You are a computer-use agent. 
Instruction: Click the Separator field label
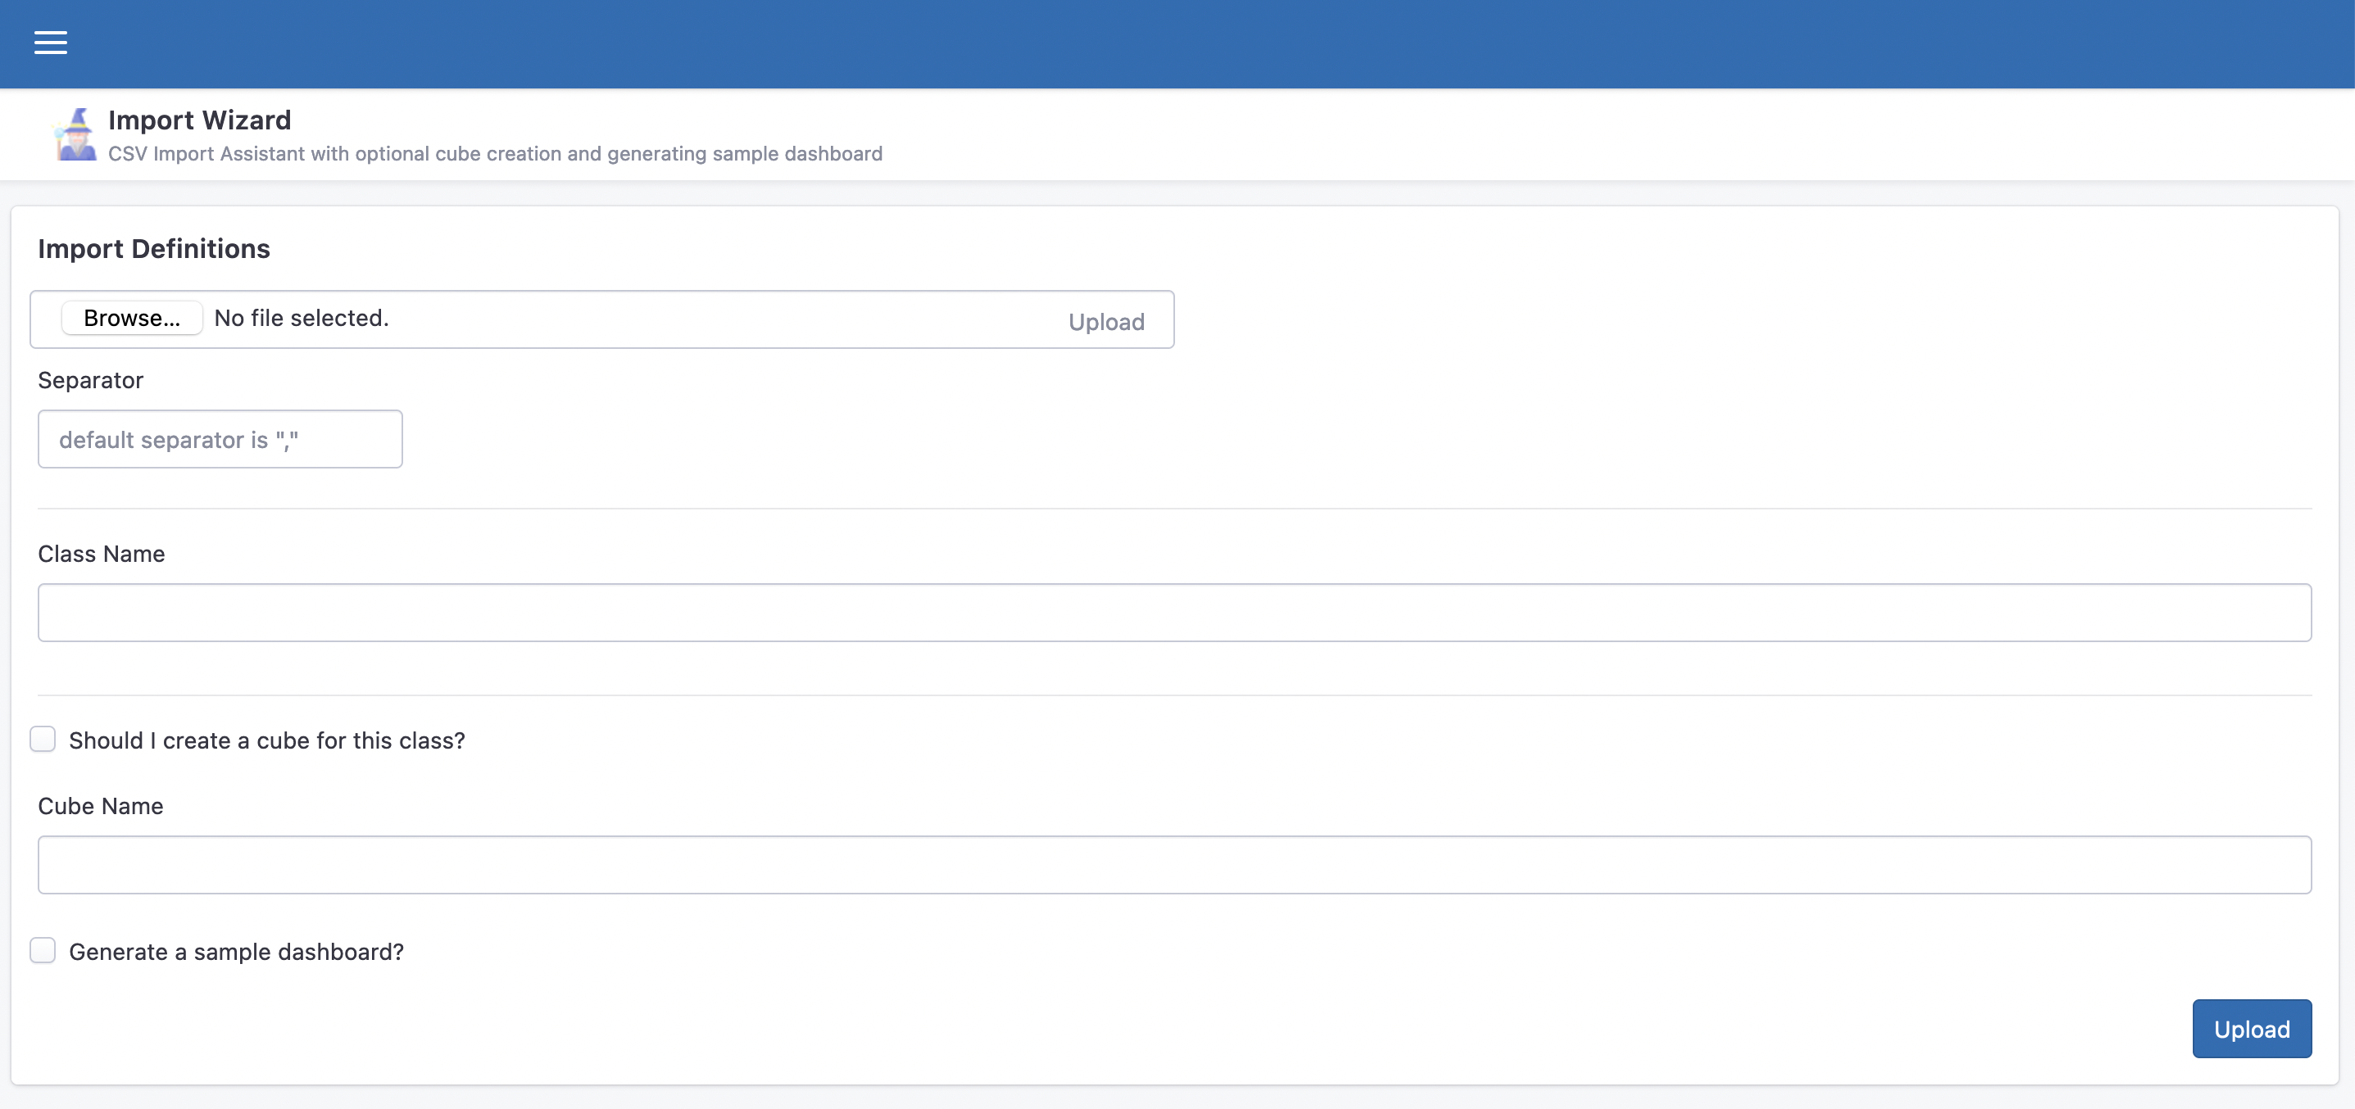pos(90,380)
